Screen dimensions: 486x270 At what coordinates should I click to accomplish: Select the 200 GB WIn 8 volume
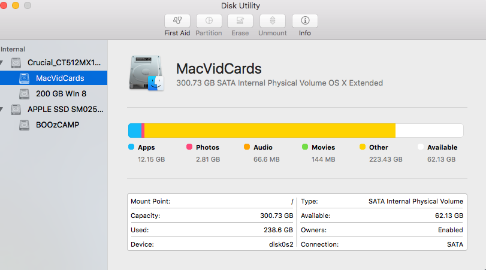[x=53, y=93]
